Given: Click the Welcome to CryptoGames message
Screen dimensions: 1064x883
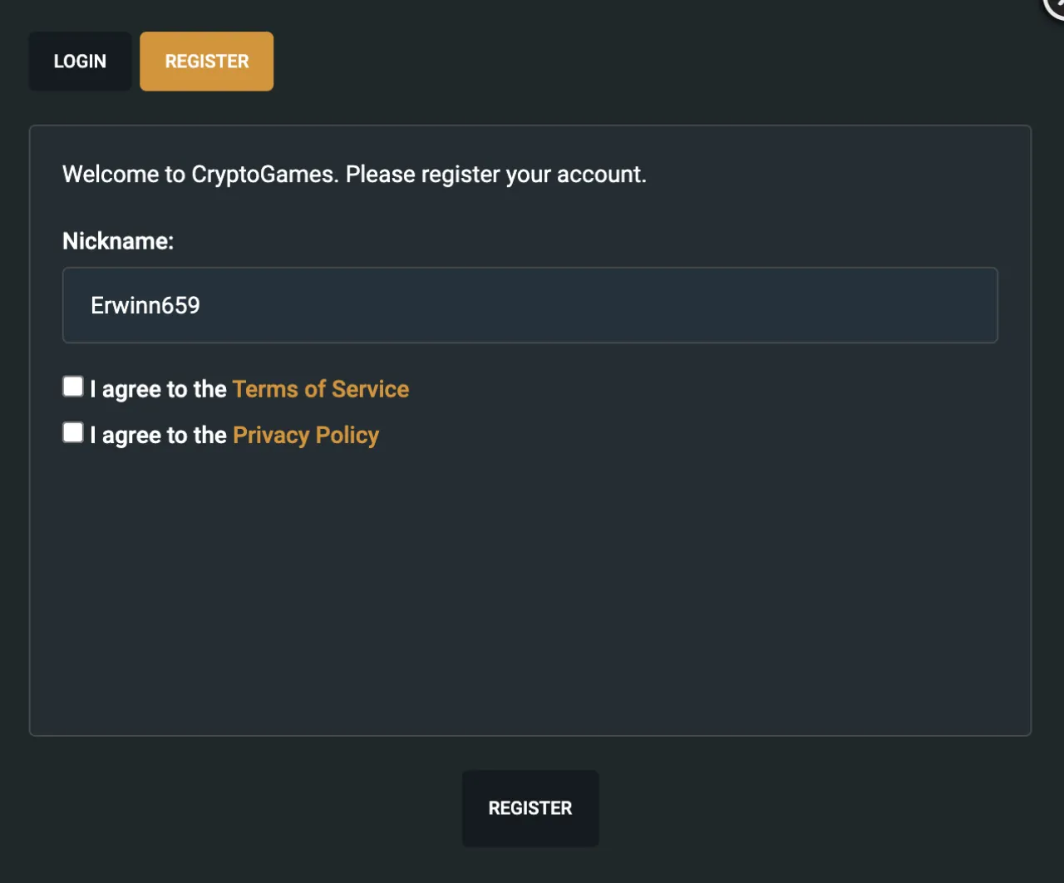Looking at the screenshot, I should [354, 175].
